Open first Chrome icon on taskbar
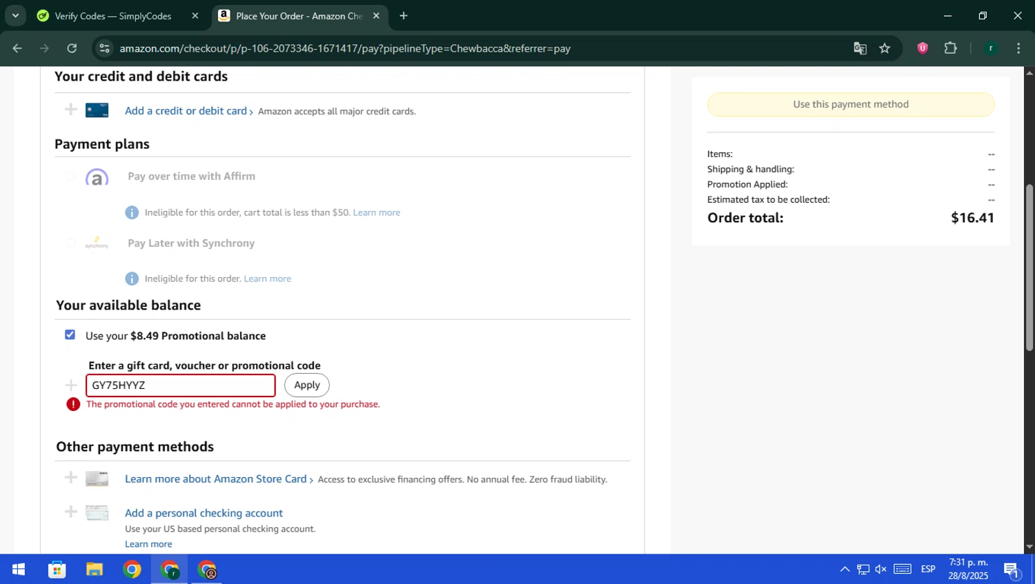The width and height of the screenshot is (1035, 584). point(132,570)
